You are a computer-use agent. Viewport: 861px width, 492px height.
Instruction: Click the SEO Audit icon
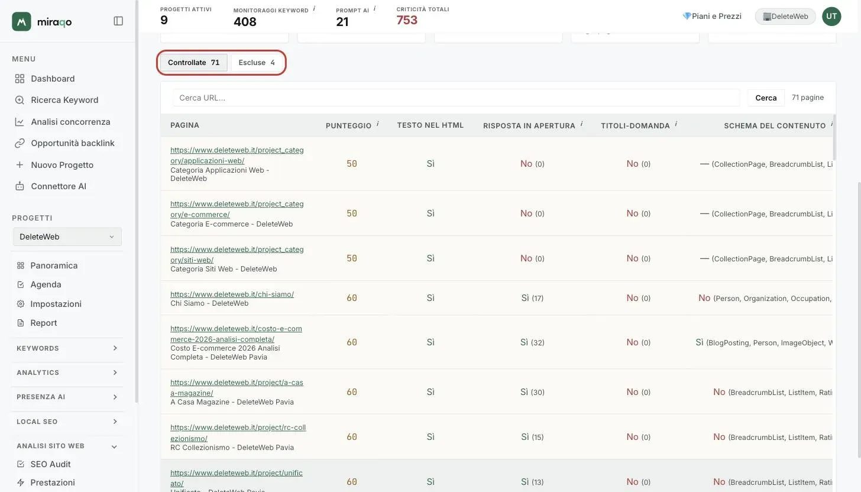21,464
